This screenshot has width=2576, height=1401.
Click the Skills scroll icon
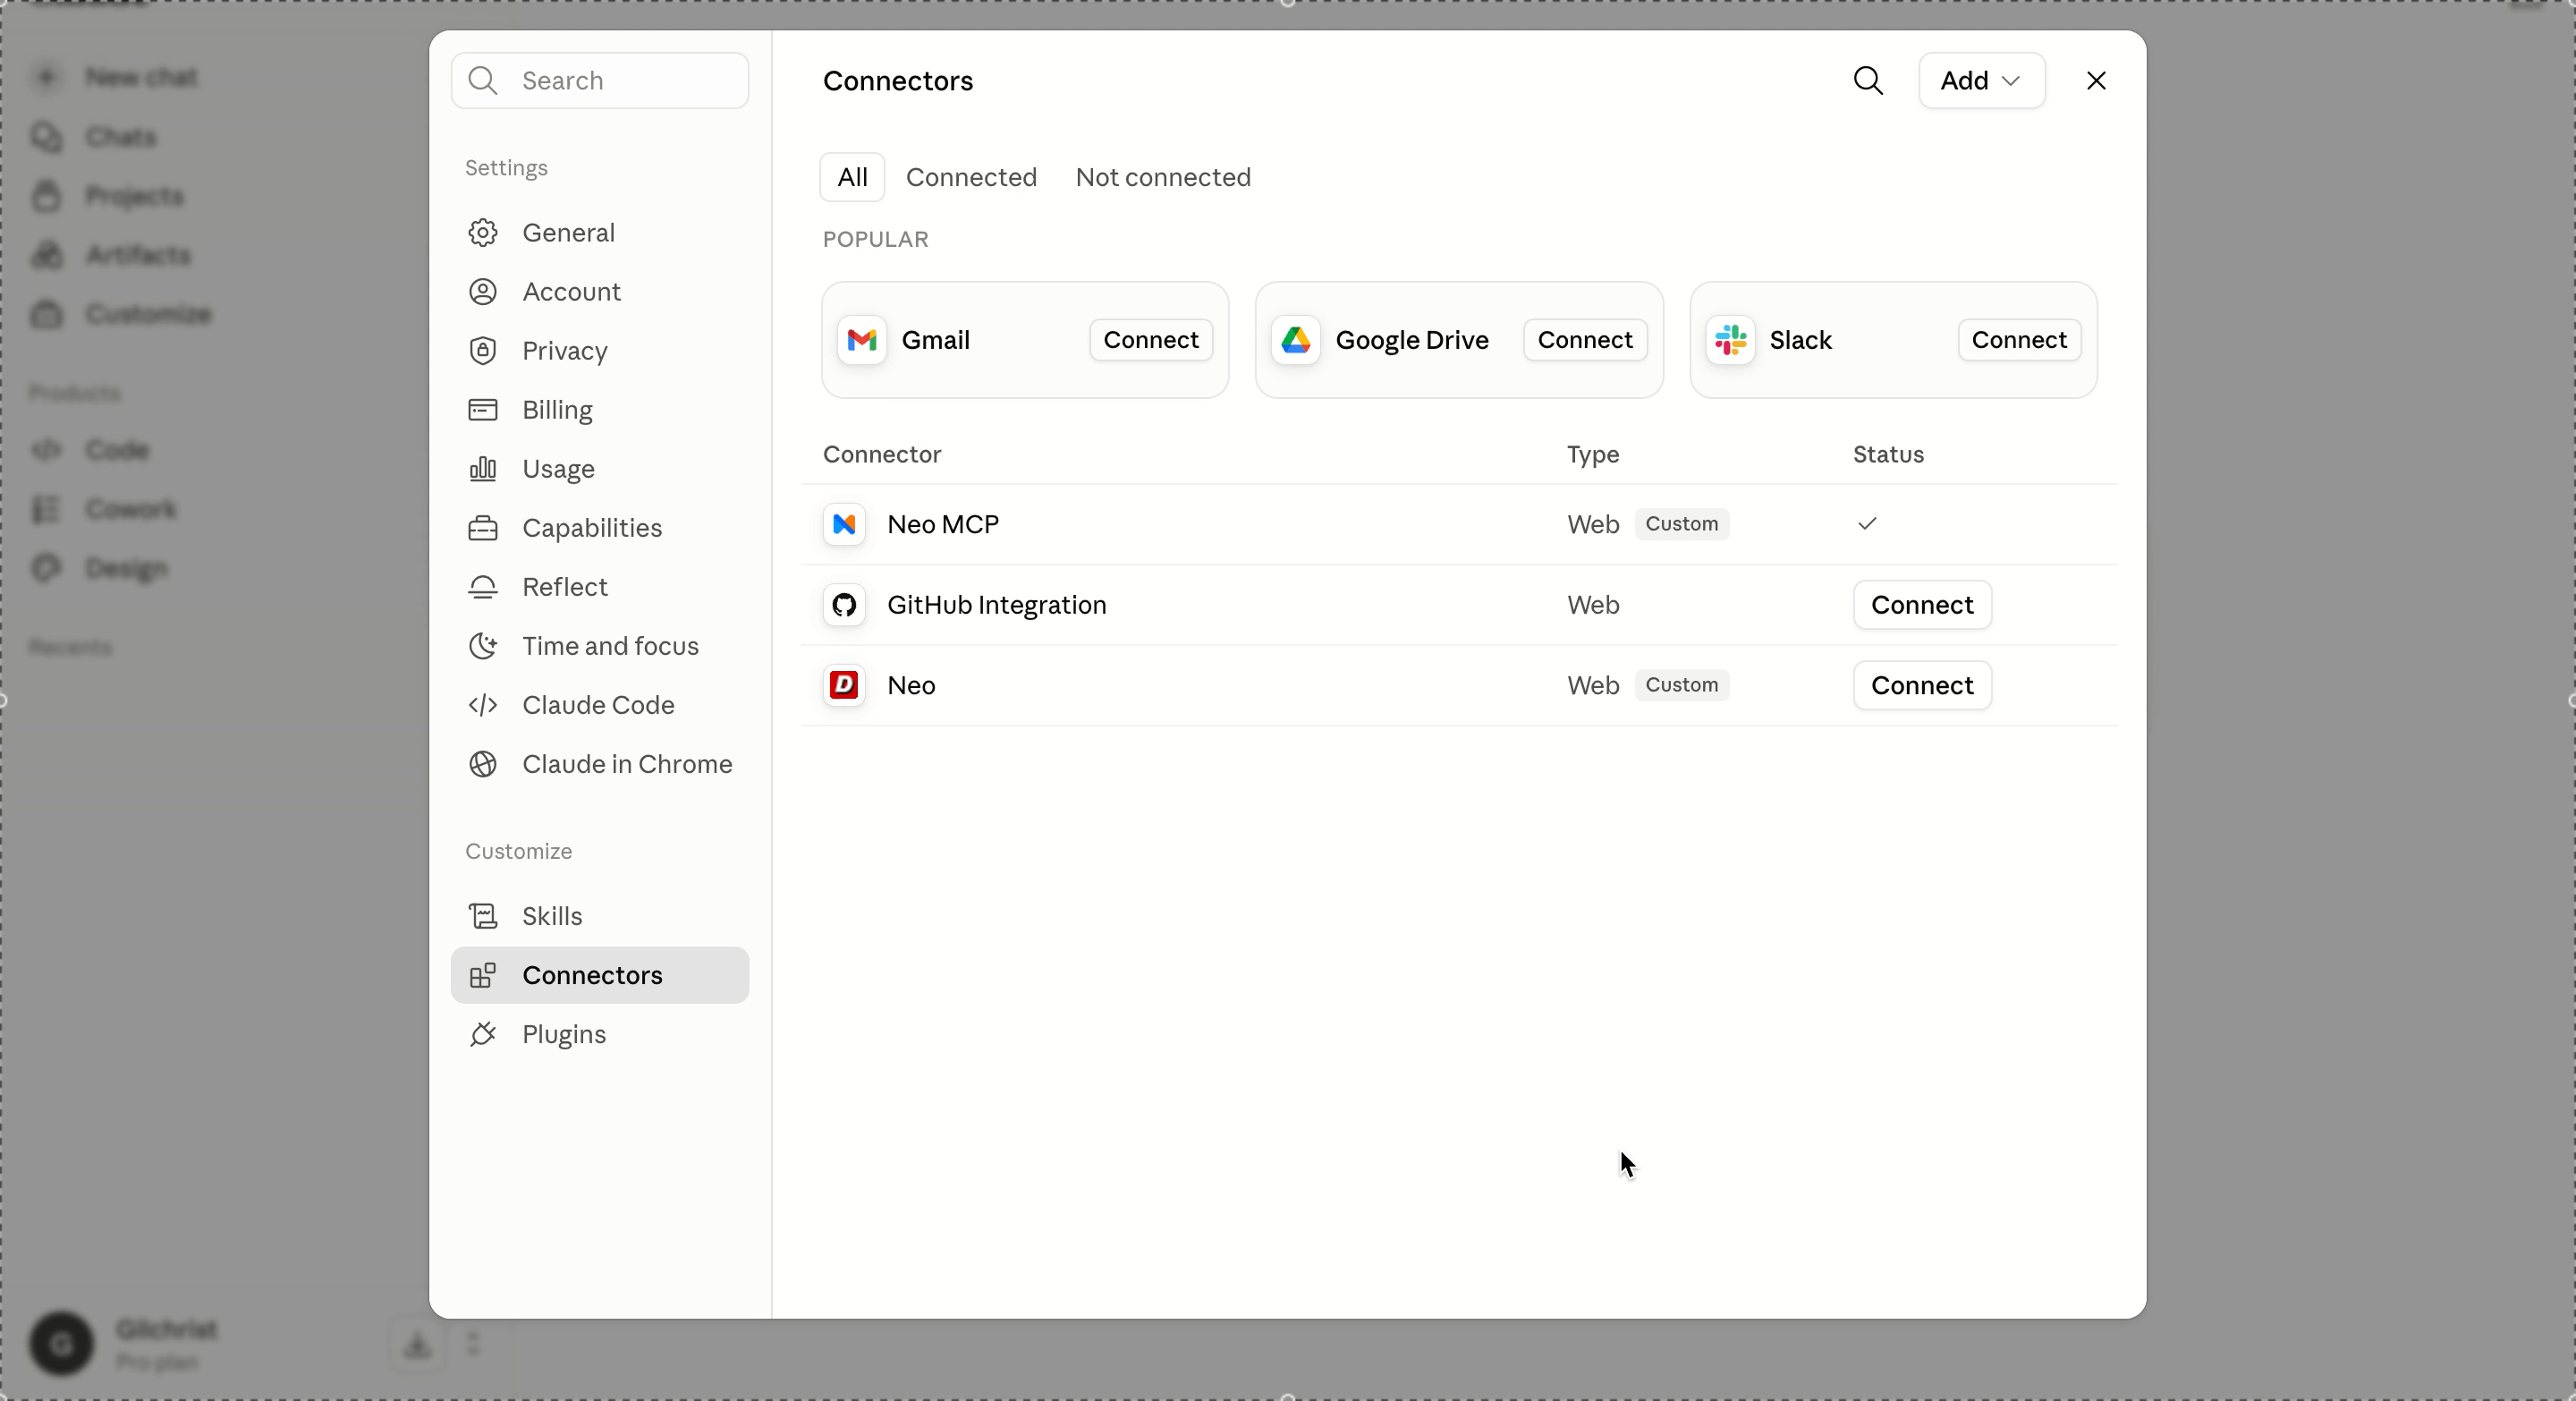483,915
